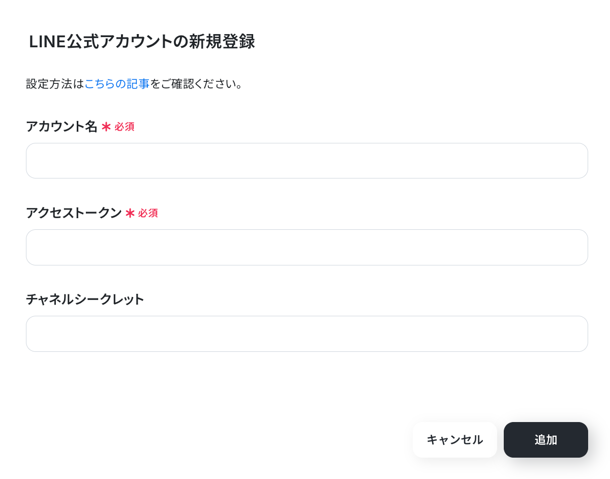Click the チャネルシークレット field label

coord(85,299)
